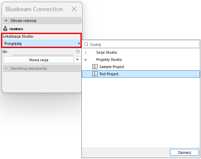Click into the Nr session number field

click(x=43, y=52)
